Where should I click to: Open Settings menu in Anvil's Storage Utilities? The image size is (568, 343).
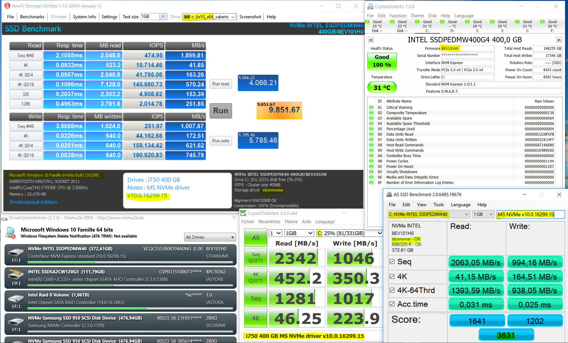[x=109, y=17]
